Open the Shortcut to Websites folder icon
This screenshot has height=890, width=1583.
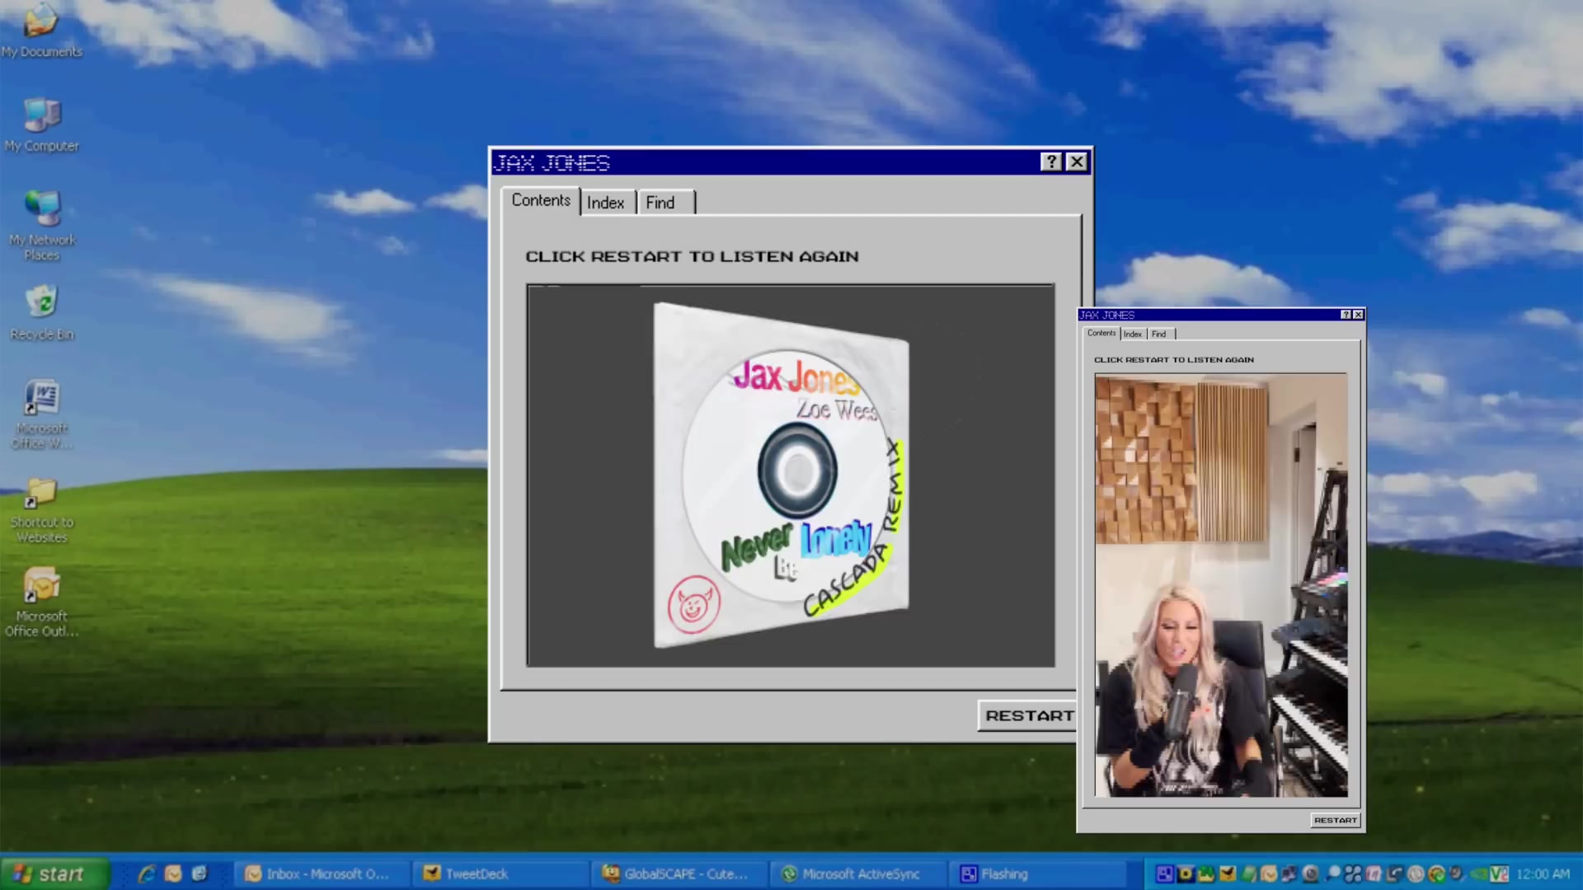coord(41,509)
